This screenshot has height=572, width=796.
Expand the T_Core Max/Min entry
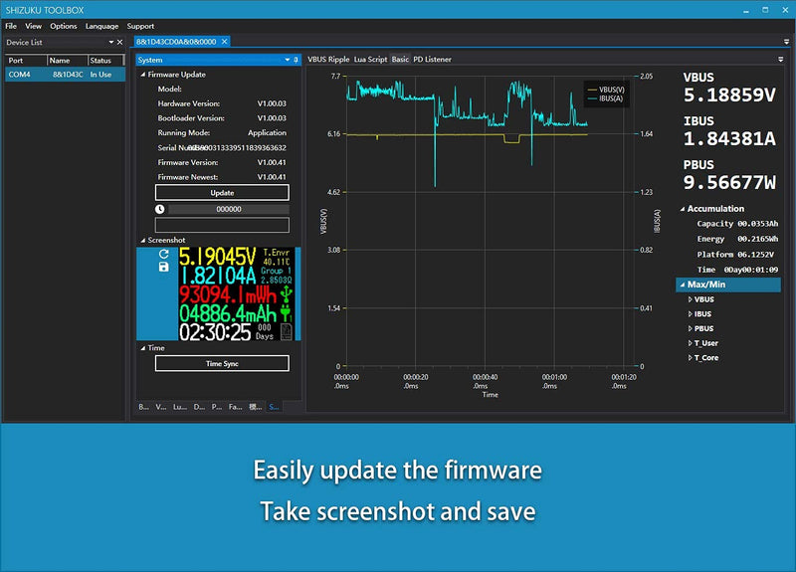pyautogui.click(x=690, y=358)
